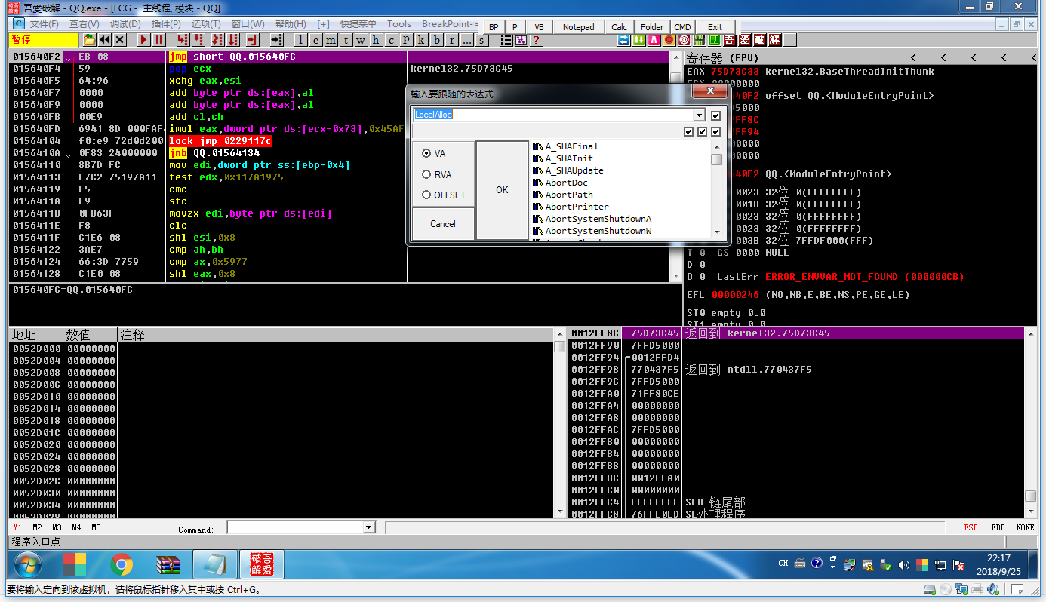Toggle the first checkbox in the dialog's second row
The height and width of the screenshot is (602, 1046).
[688, 131]
